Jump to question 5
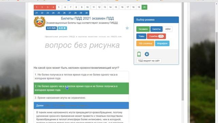The image size is (218, 123). pos(59,7)
